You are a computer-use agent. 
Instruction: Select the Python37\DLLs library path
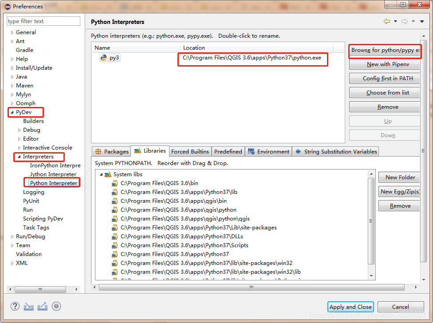182,236
